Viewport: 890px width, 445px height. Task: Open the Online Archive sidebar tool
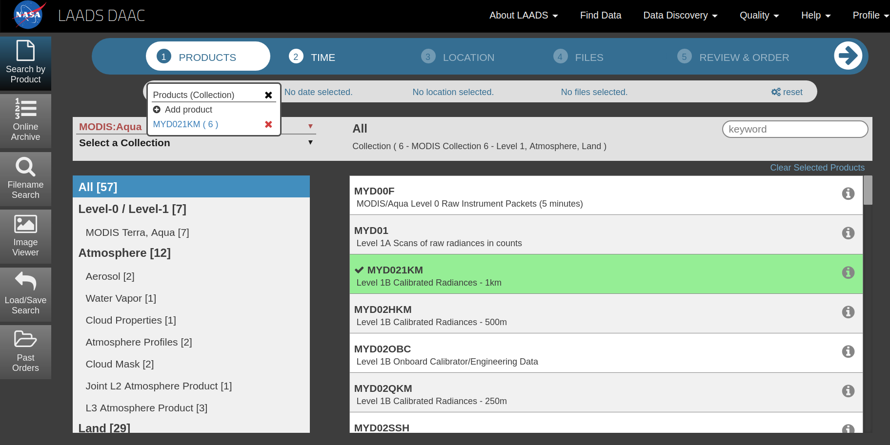(25, 121)
